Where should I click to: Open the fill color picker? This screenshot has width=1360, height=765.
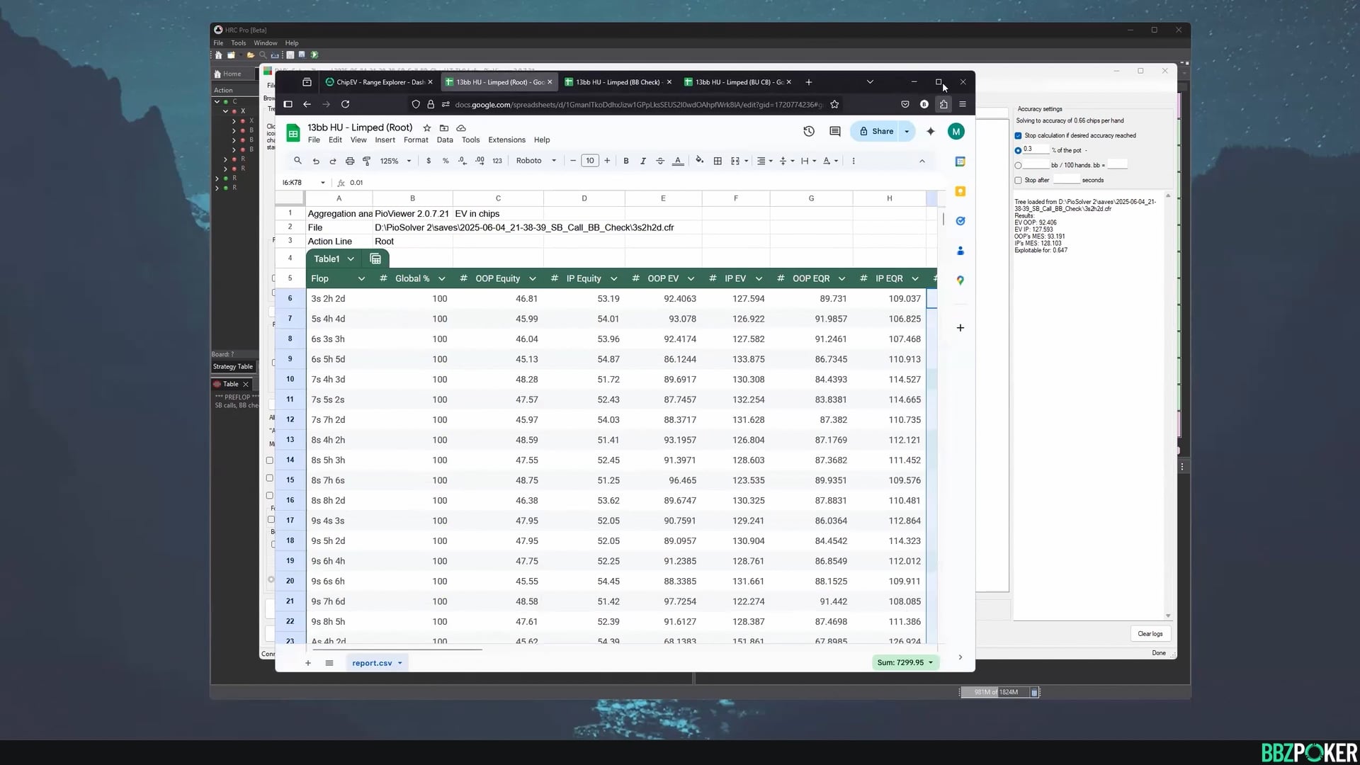700,161
